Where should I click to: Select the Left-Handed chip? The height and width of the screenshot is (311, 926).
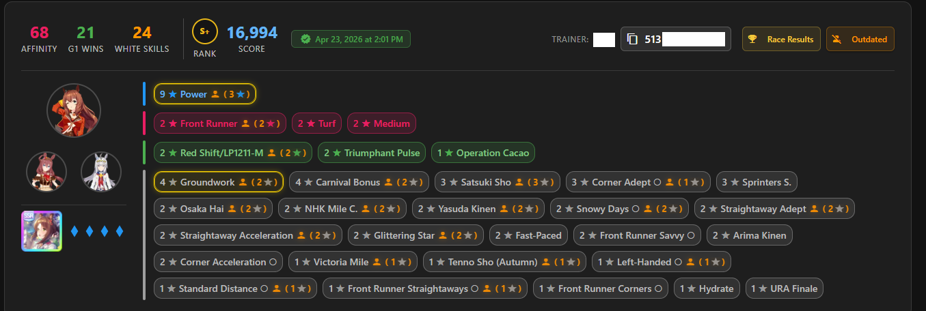point(661,262)
